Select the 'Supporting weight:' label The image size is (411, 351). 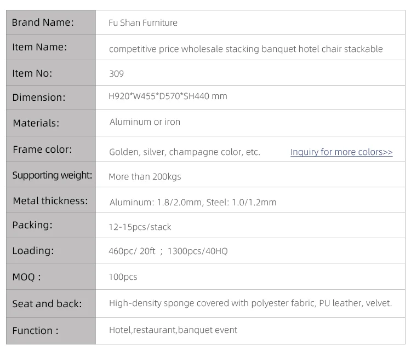(x=52, y=175)
